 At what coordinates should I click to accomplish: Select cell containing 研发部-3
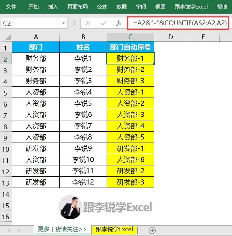[x=130, y=182]
